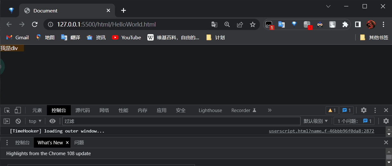
Task: Show more DevTools tabs chevron
Action: pos(270,110)
